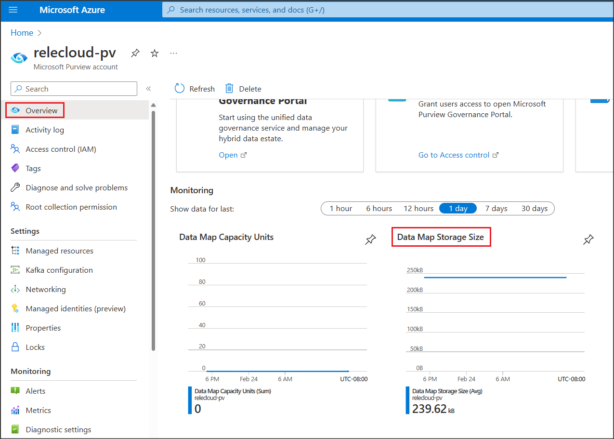Collapse the sidebar menu chevron
This screenshot has width=614, height=439.
click(148, 89)
